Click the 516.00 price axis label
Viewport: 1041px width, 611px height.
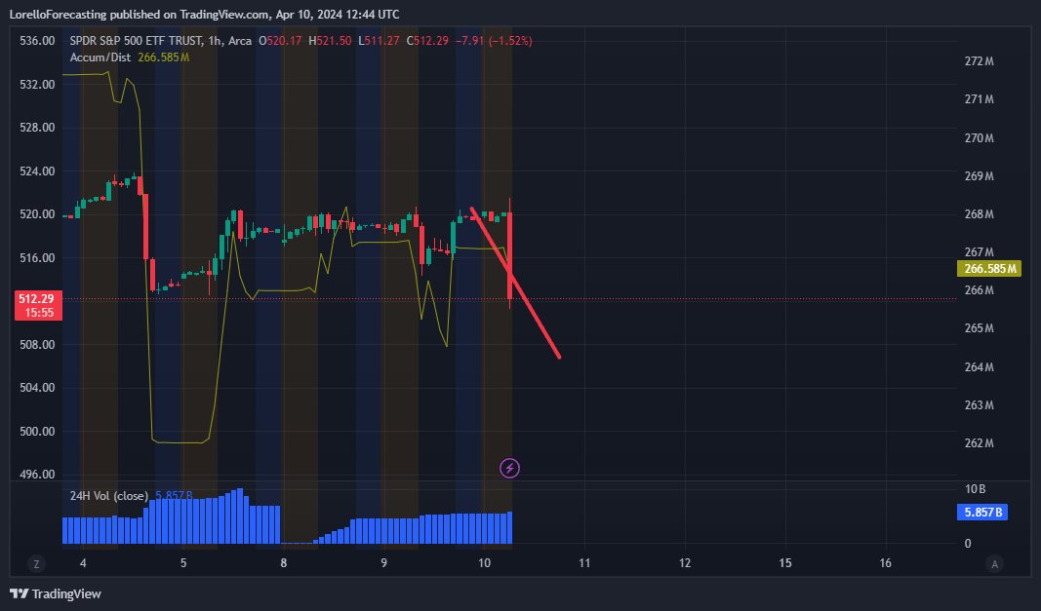(37, 258)
